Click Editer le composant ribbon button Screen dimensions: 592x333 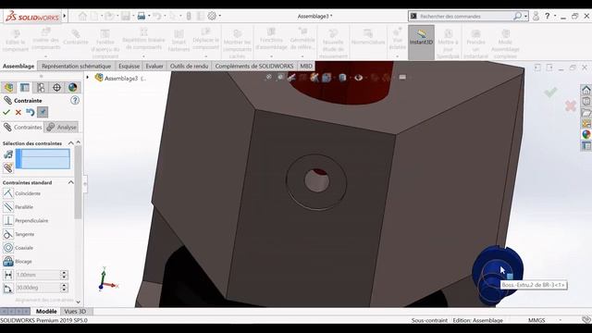tap(15, 42)
